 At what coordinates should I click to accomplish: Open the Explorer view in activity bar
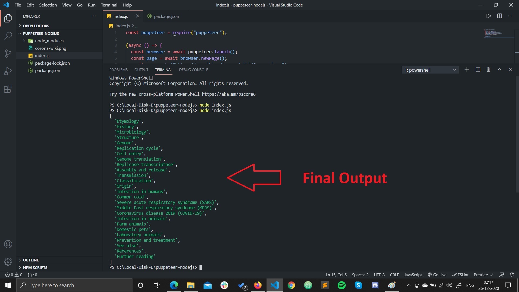click(x=8, y=18)
